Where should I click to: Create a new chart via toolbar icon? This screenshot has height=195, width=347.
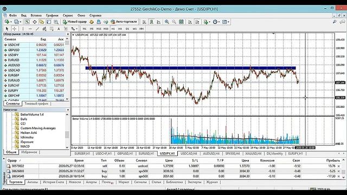(7, 22)
